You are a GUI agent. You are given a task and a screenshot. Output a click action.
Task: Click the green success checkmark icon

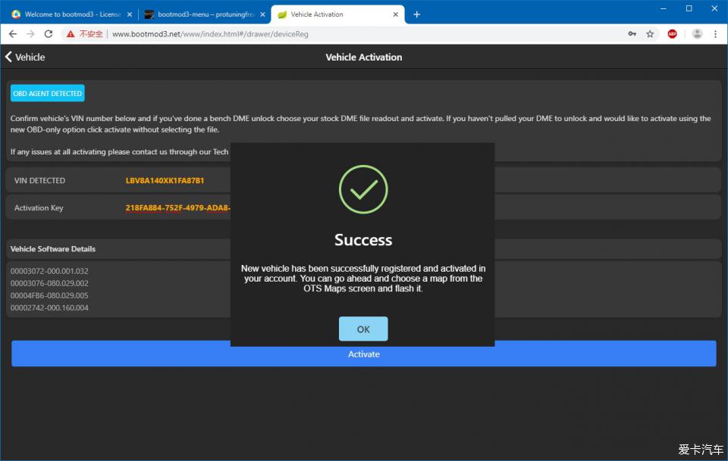(x=363, y=189)
